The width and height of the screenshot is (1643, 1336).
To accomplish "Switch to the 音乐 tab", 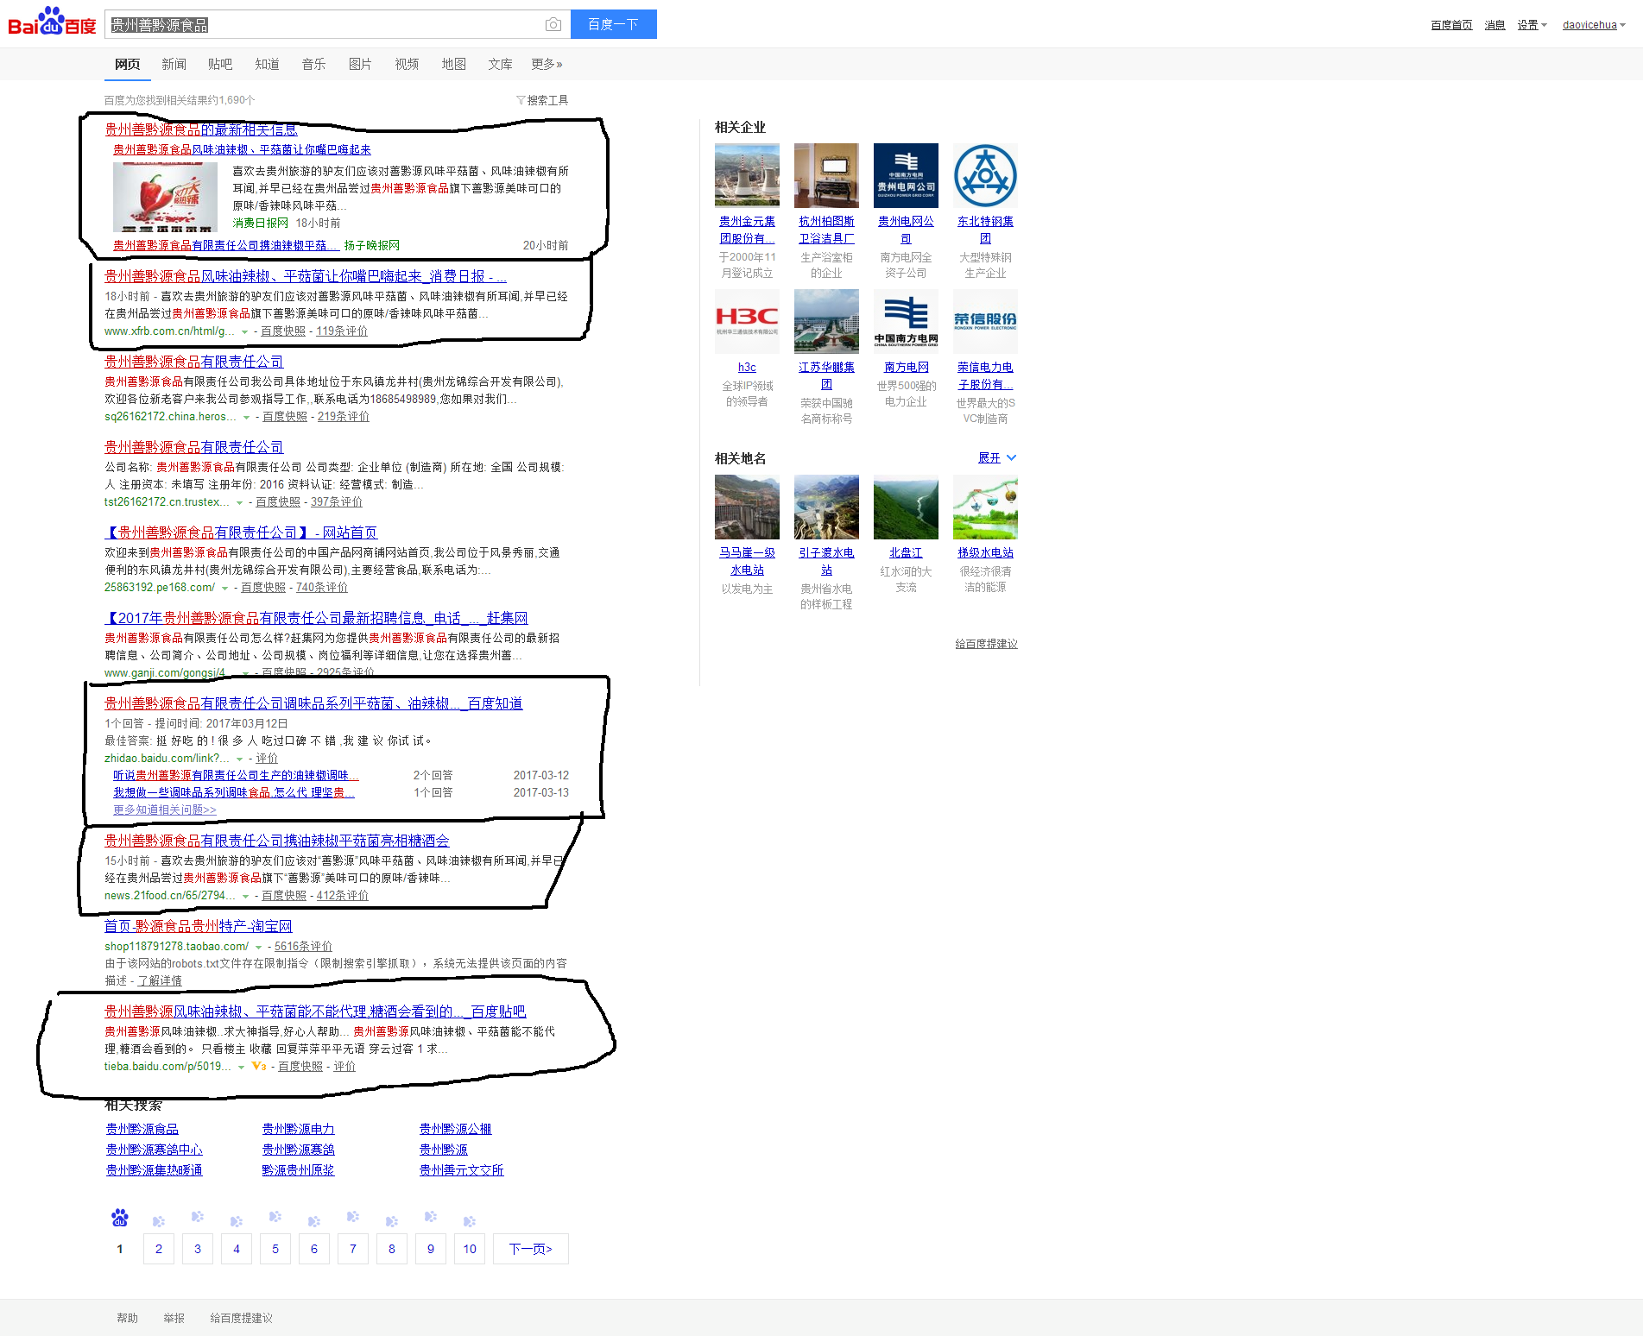I will [x=313, y=64].
